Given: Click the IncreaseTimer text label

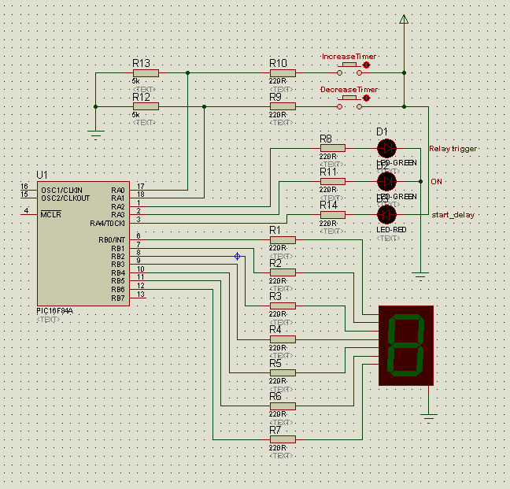Looking at the screenshot, I should 349,57.
